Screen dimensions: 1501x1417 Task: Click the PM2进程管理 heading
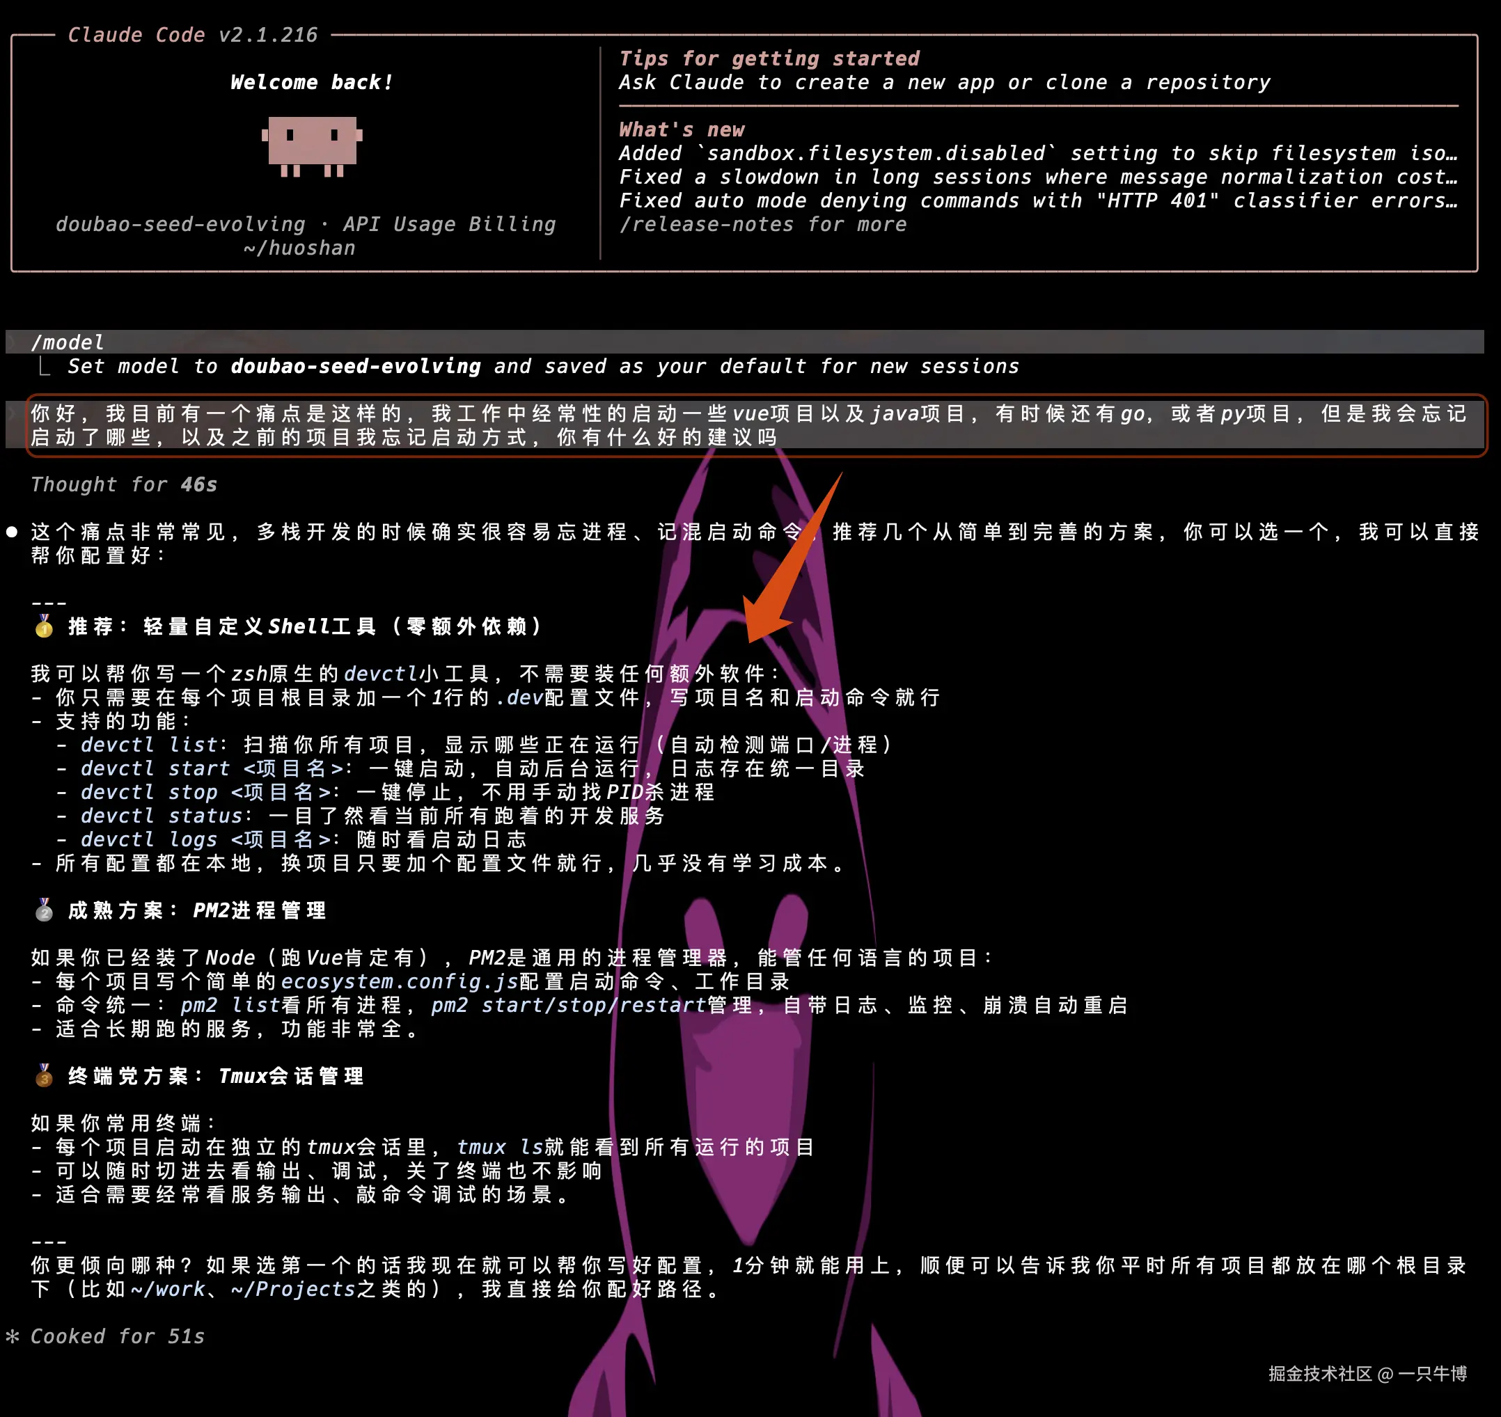click(x=259, y=910)
